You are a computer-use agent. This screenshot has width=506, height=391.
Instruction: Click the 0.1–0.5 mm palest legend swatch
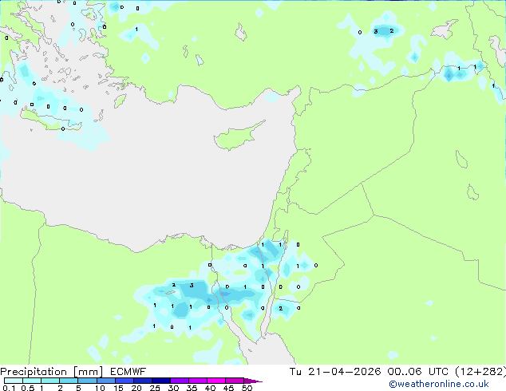click(14, 381)
